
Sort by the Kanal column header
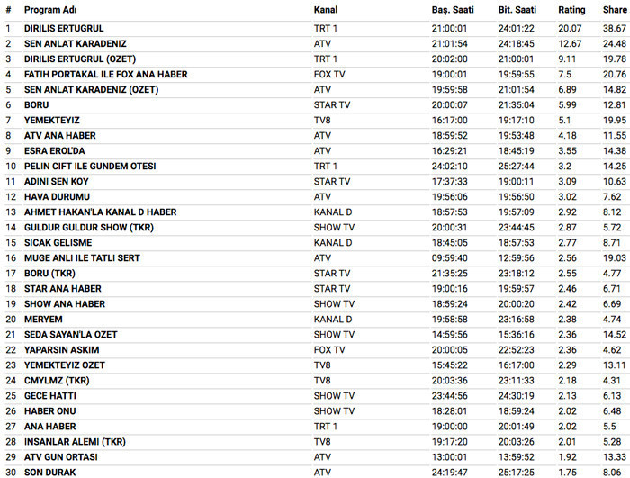tap(326, 10)
